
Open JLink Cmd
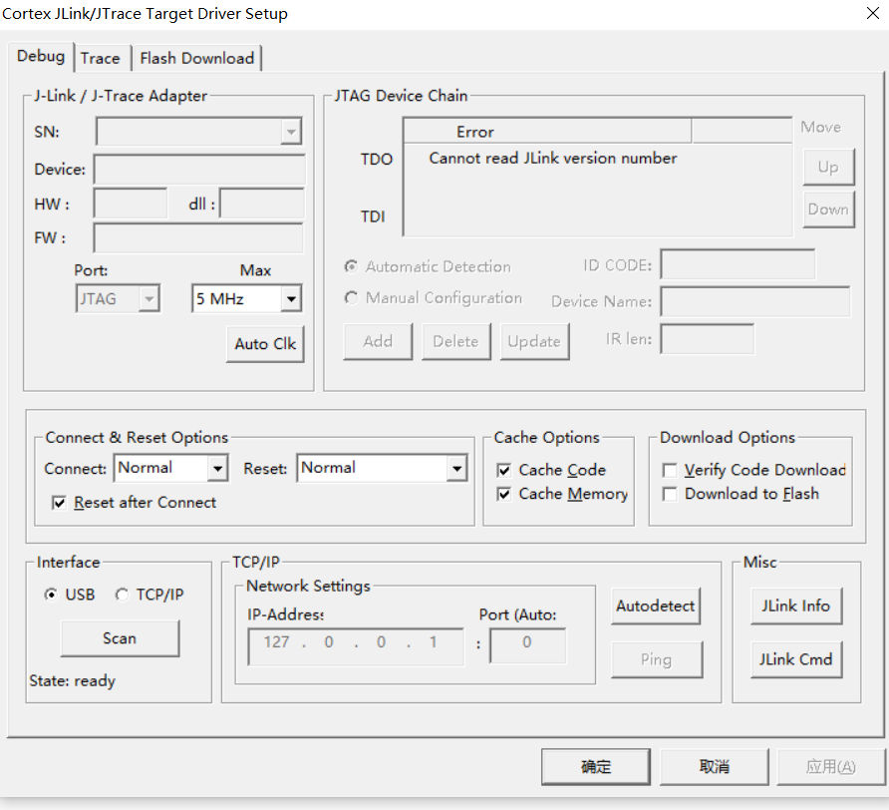click(796, 659)
